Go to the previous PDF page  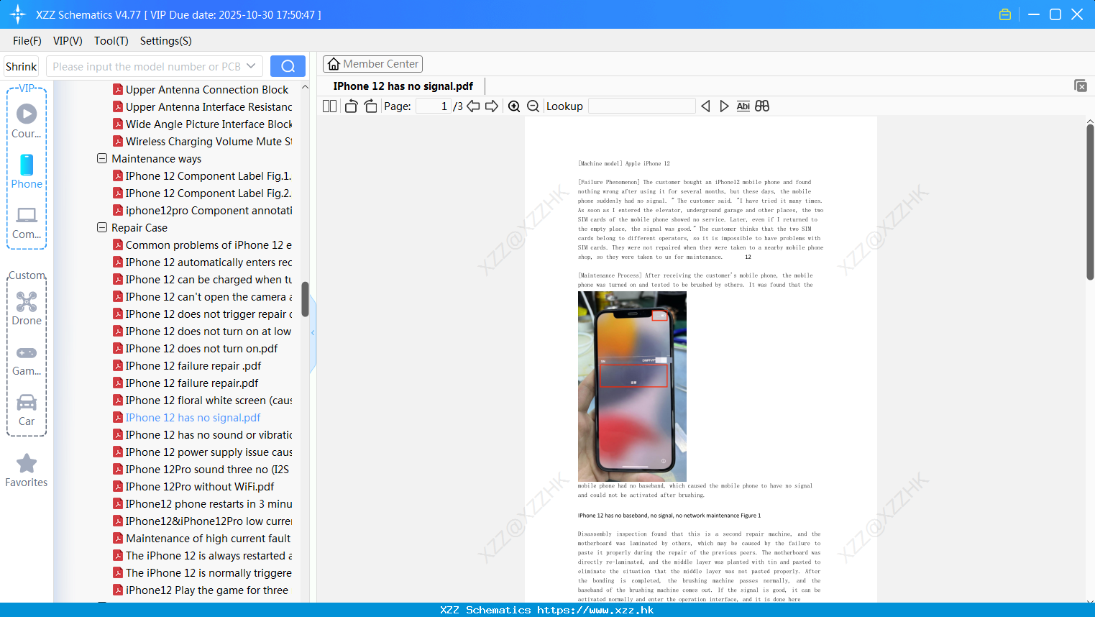[x=473, y=106]
